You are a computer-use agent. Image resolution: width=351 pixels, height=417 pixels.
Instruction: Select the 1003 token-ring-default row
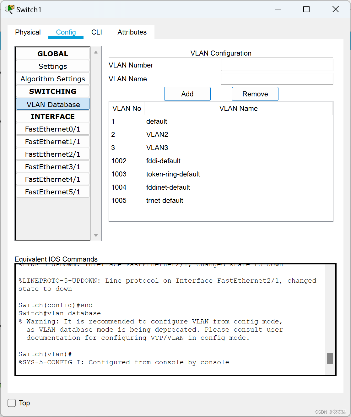221,174
